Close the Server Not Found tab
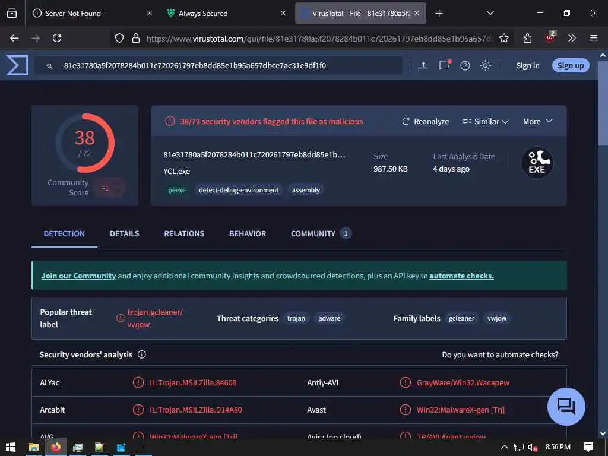 click(x=149, y=13)
